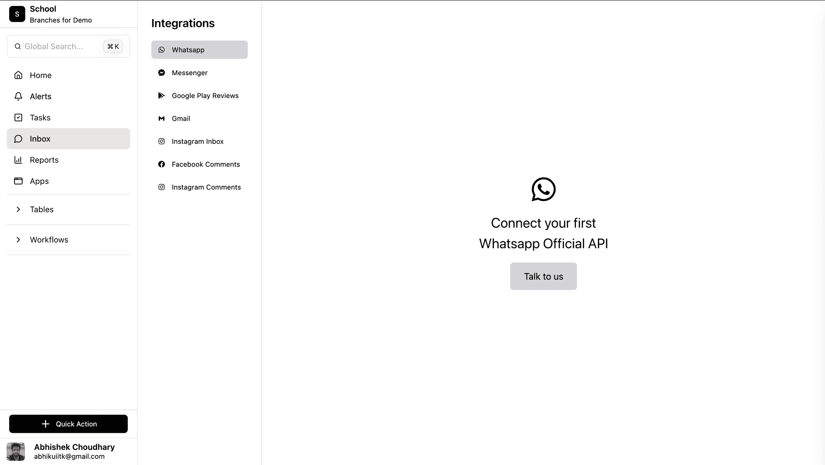Click the Facebook Comments icon
This screenshot has width=825, height=465.
click(x=161, y=164)
